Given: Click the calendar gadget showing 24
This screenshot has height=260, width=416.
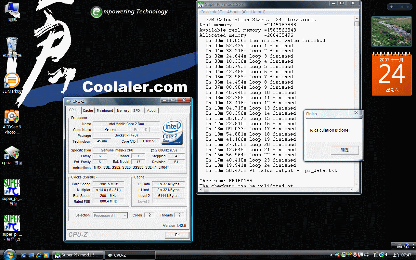Looking at the screenshot, I should 392,74.
